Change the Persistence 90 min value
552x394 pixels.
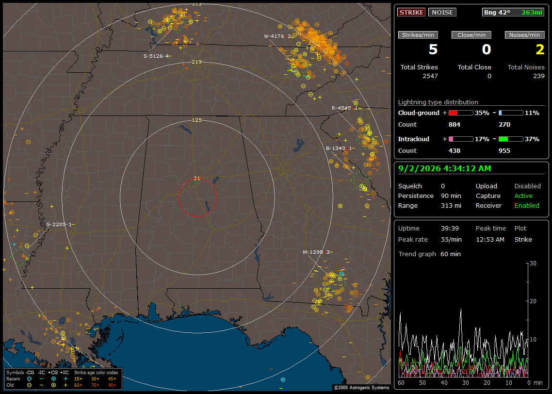[451, 196]
